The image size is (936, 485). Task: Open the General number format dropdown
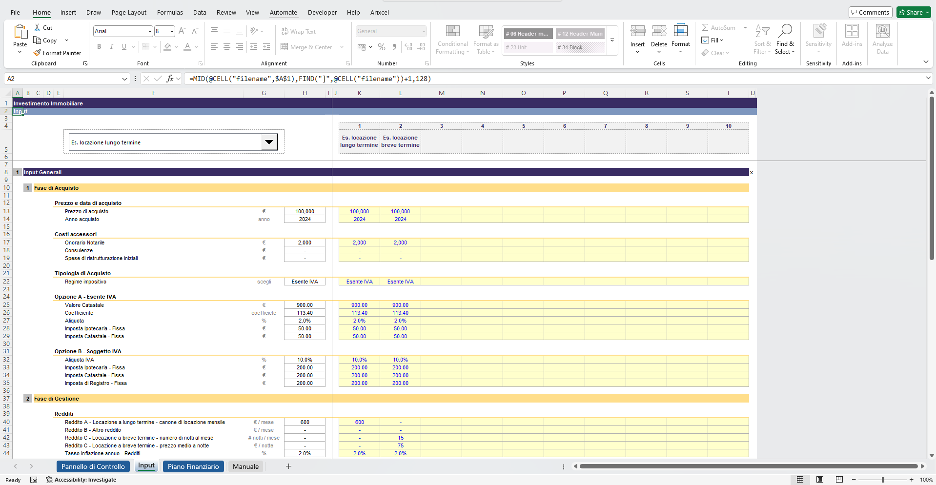click(x=424, y=31)
